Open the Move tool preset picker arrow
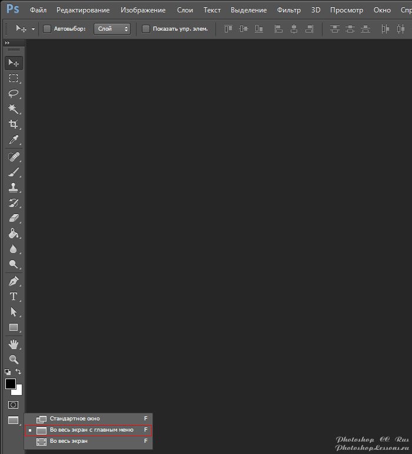Image resolution: width=412 pixels, height=454 pixels. (x=33, y=28)
